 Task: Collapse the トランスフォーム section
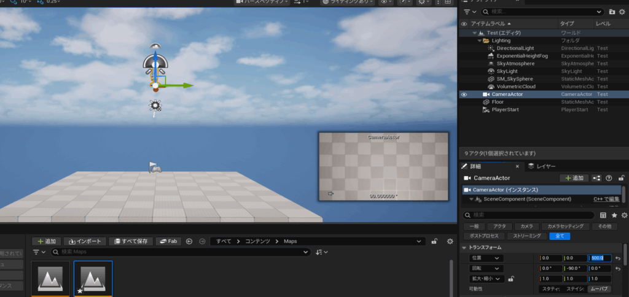[x=464, y=247]
